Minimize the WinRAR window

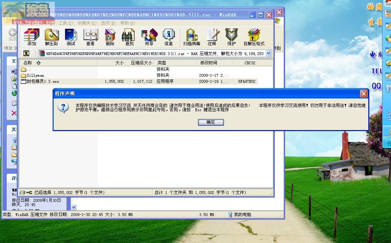pos(252,15)
